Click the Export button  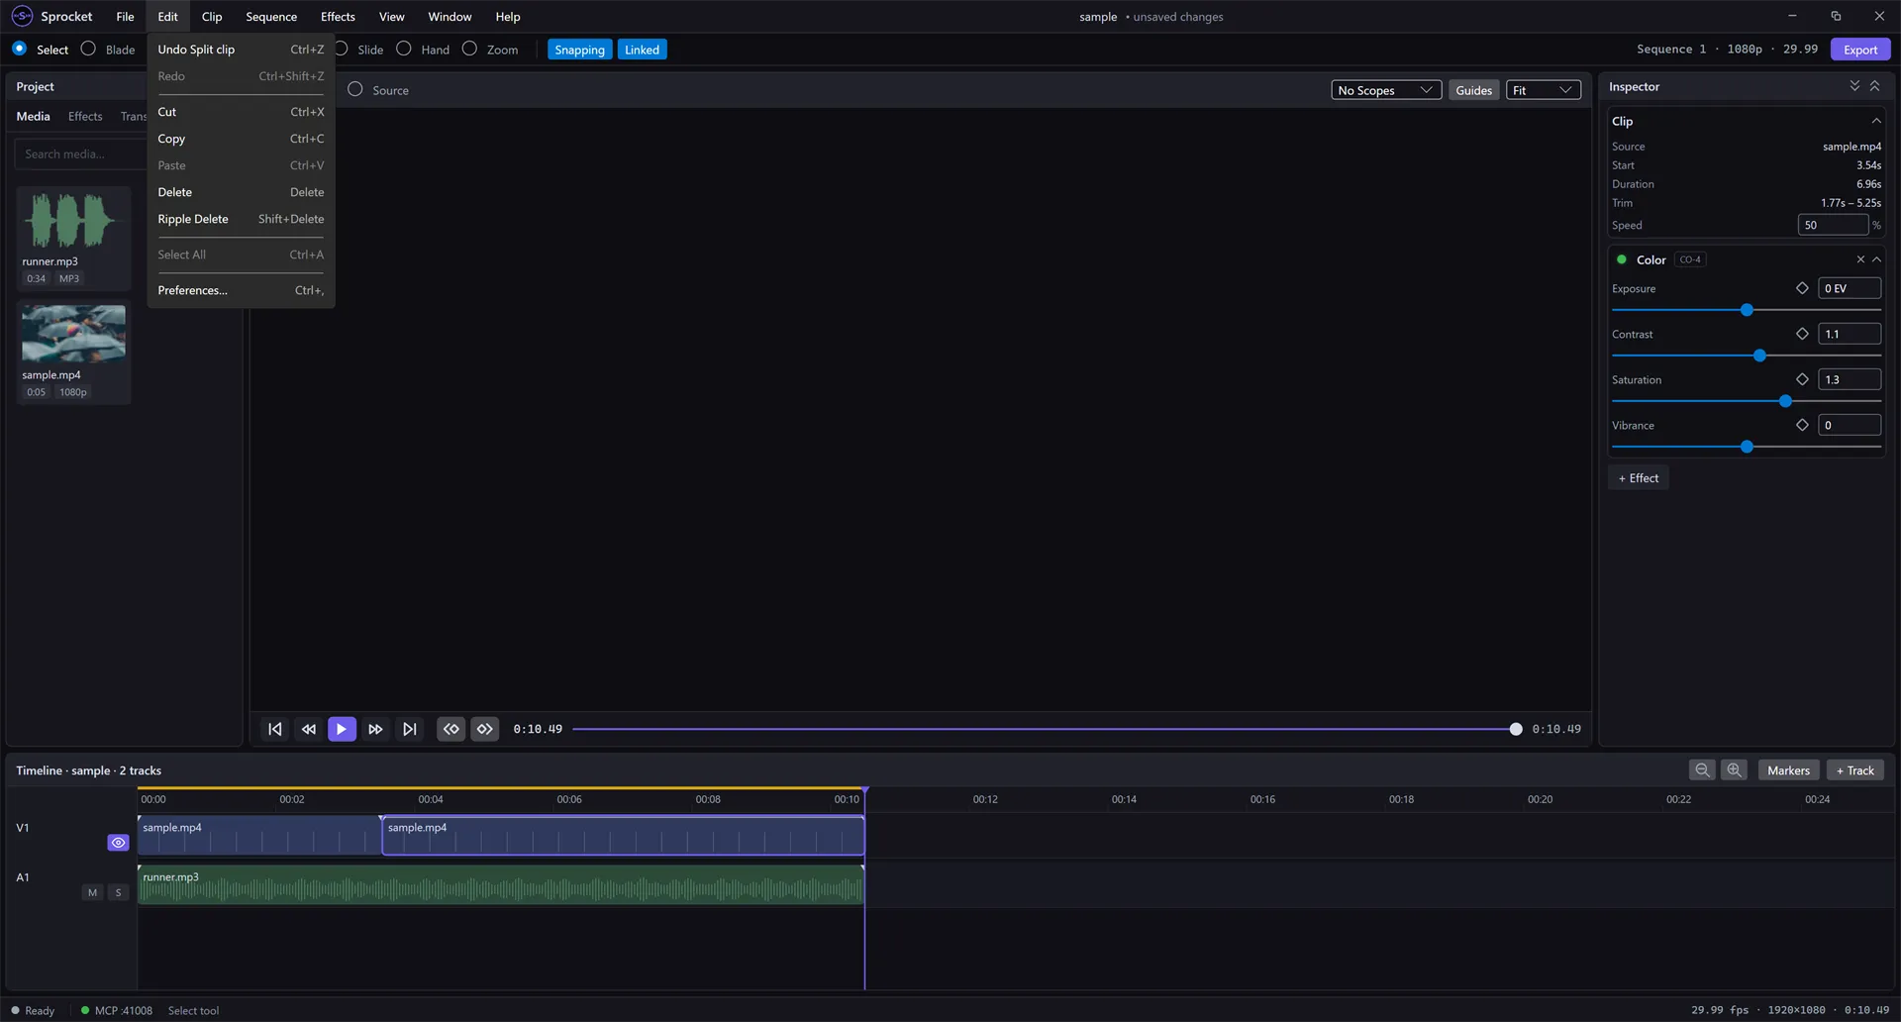click(x=1860, y=50)
